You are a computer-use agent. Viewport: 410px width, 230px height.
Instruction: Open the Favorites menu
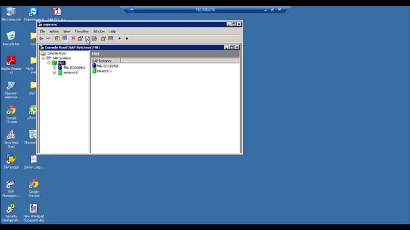click(x=81, y=31)
